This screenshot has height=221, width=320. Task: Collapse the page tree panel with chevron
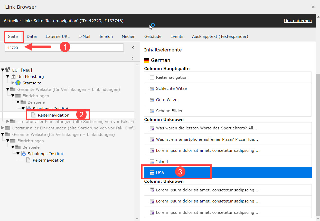[x=133, y=48]
